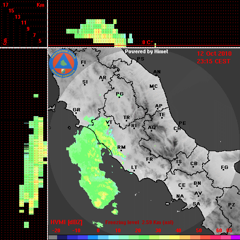Click the PE city label
Image resolution: width=240 pixels, height=240 pixels.
(x=182, y=123)
